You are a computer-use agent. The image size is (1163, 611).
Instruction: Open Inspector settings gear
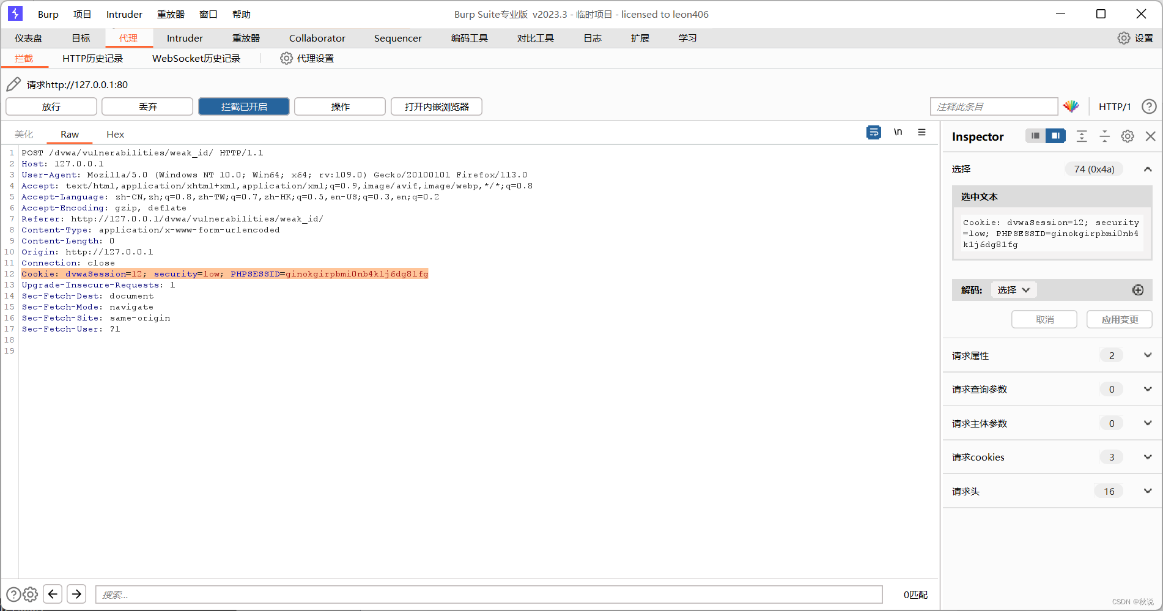1128,136
